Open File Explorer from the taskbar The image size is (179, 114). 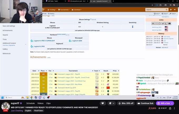[x=27, y=98]
